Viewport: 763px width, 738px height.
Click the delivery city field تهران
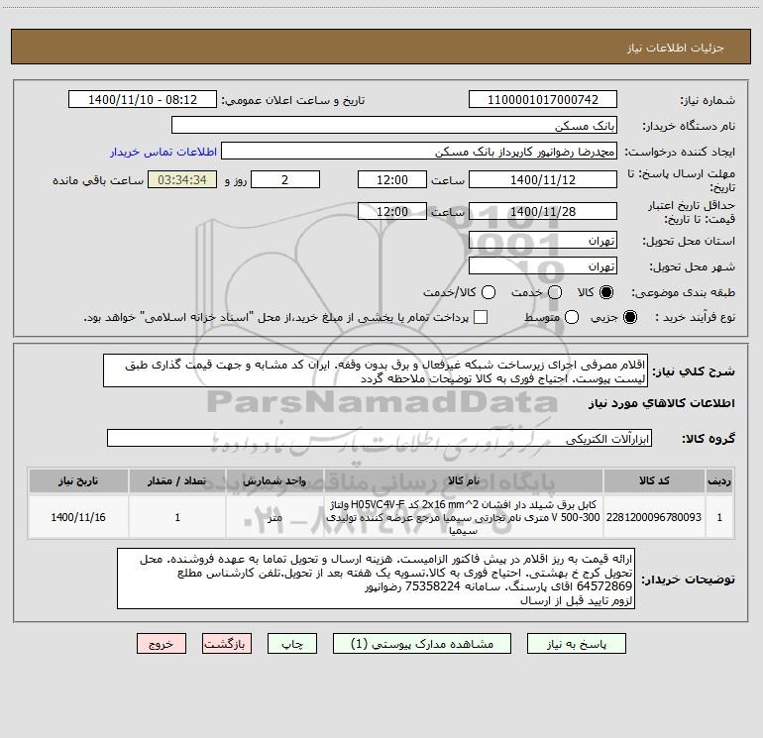[x=543, y=265]
